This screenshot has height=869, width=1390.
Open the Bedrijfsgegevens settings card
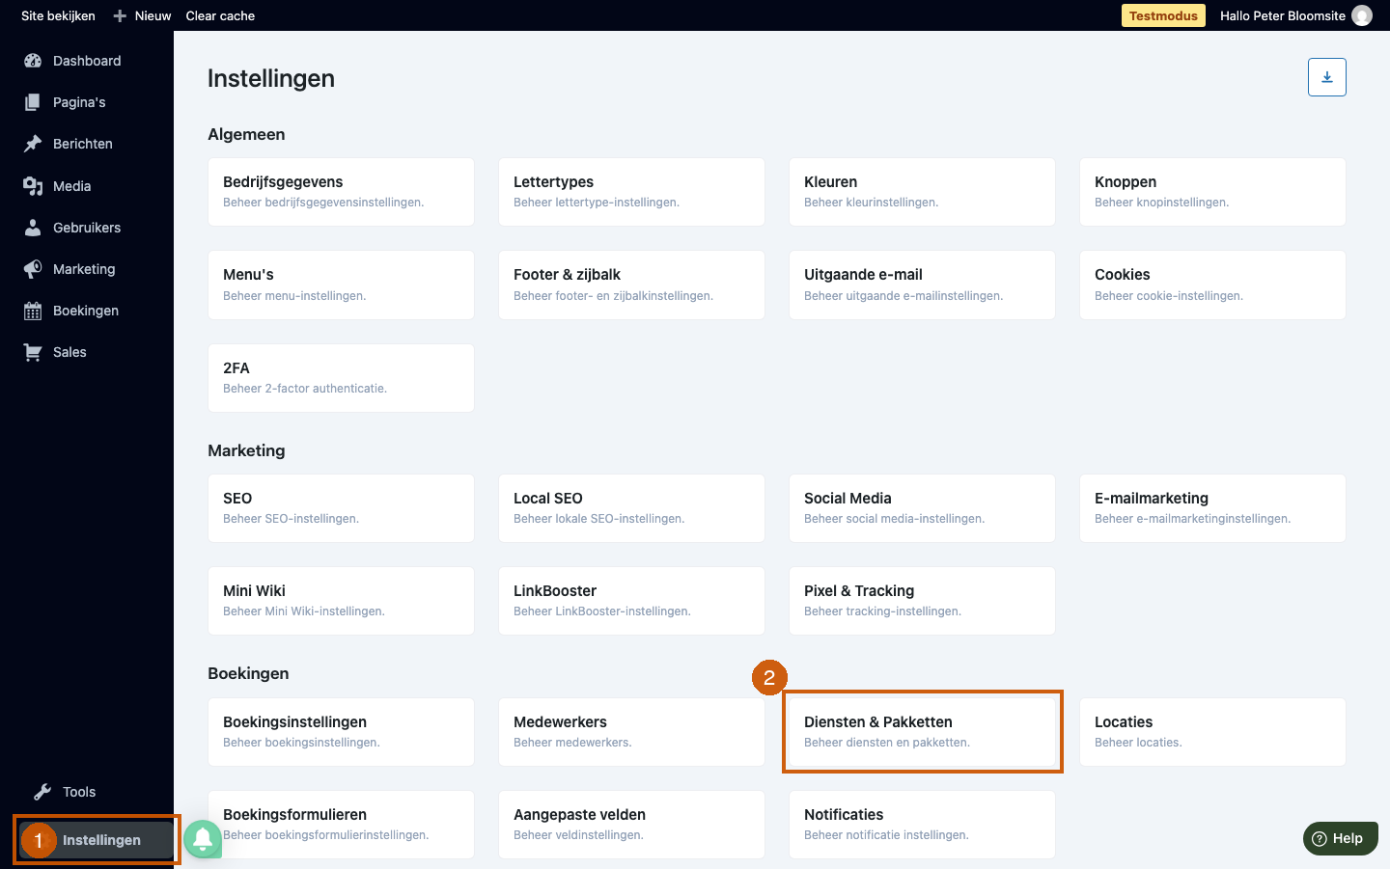coord(341,192)
